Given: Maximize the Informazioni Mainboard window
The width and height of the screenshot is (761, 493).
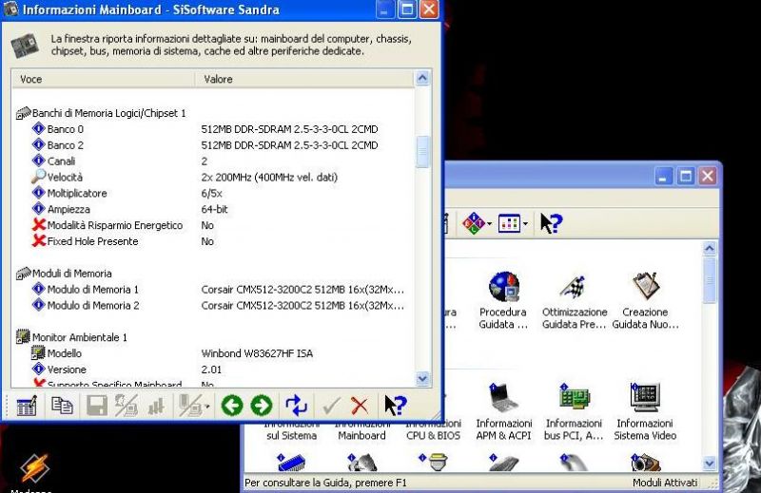Looking at the screenshot, I should (407, 9).
